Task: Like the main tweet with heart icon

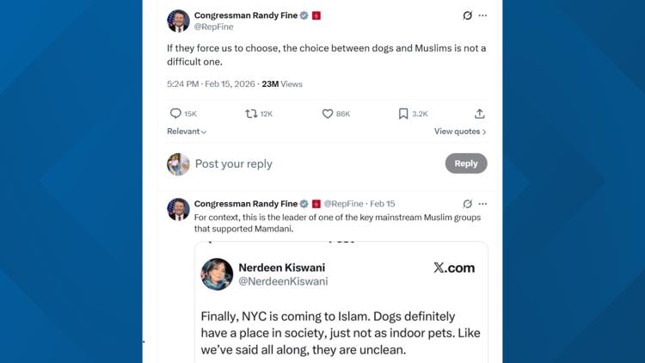Action: 328,114
